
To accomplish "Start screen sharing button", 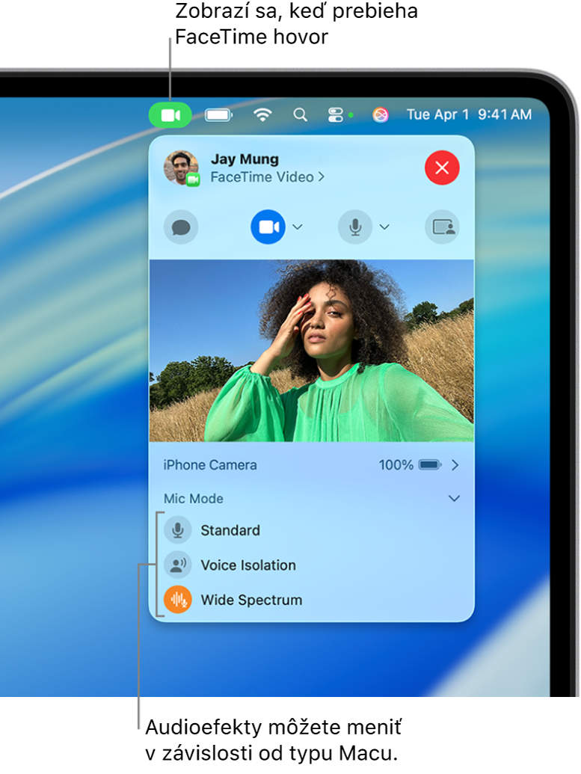I will tap(442, 227).
